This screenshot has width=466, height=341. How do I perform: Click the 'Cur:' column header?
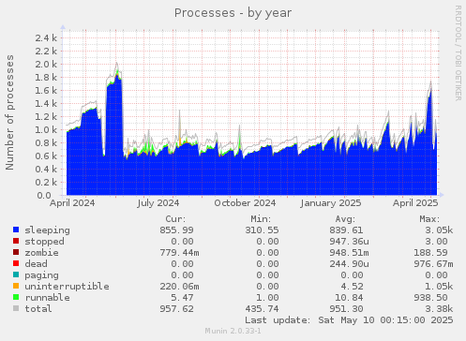[x=175, y=219]
